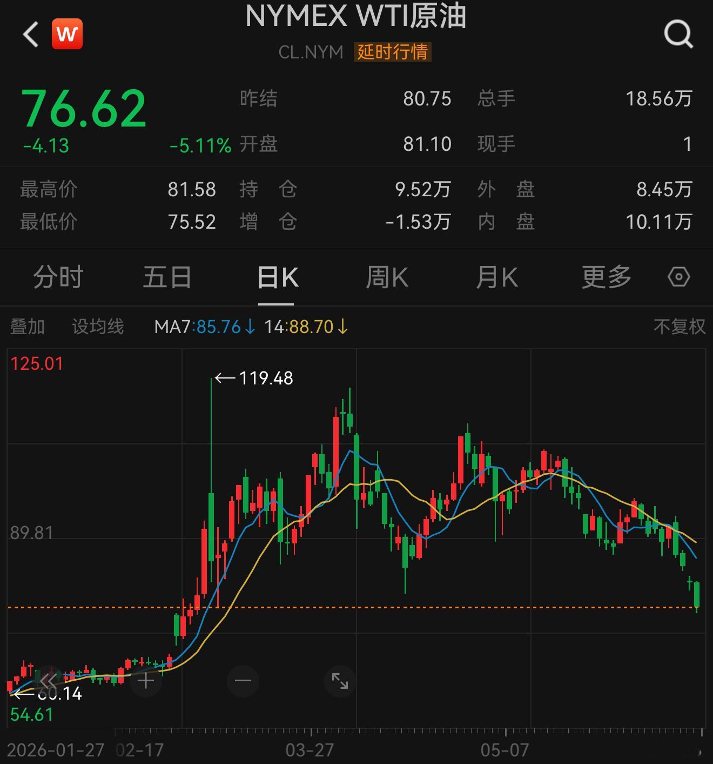The height and width of the screenshot is (764, 713).
Task: Expand chart to fullscreen arrows icon
Action: [340, 681]
